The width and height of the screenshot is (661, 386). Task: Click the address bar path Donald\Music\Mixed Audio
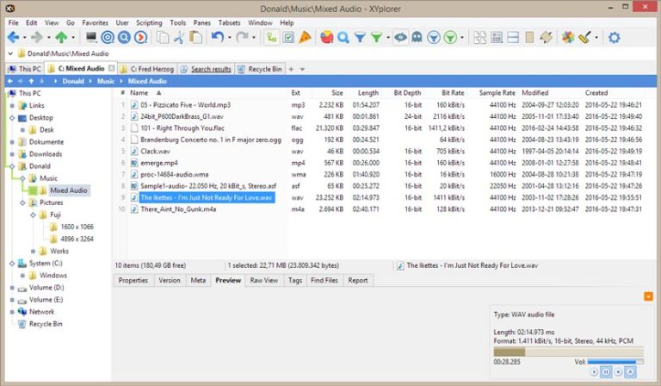tap(68, 53)
